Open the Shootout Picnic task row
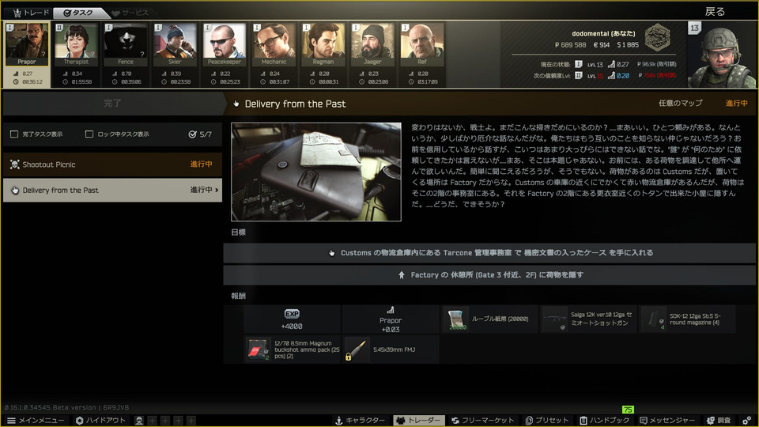Screen dimensions: 759x427 (112, 164)
